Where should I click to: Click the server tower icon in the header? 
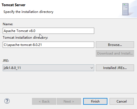[125, 9]
